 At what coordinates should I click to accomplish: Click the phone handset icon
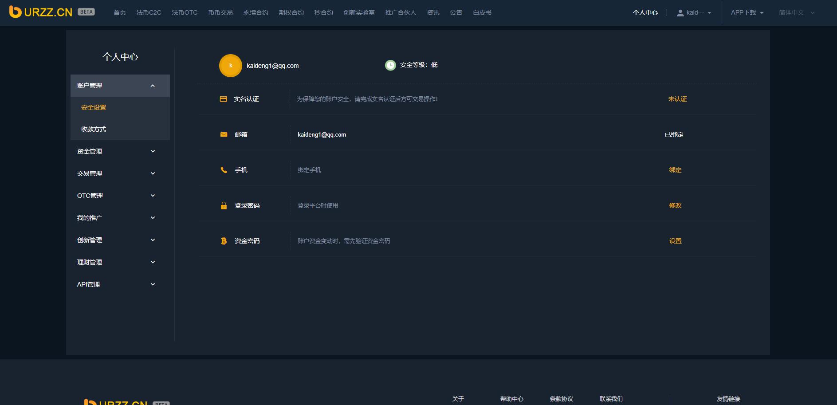224,170
